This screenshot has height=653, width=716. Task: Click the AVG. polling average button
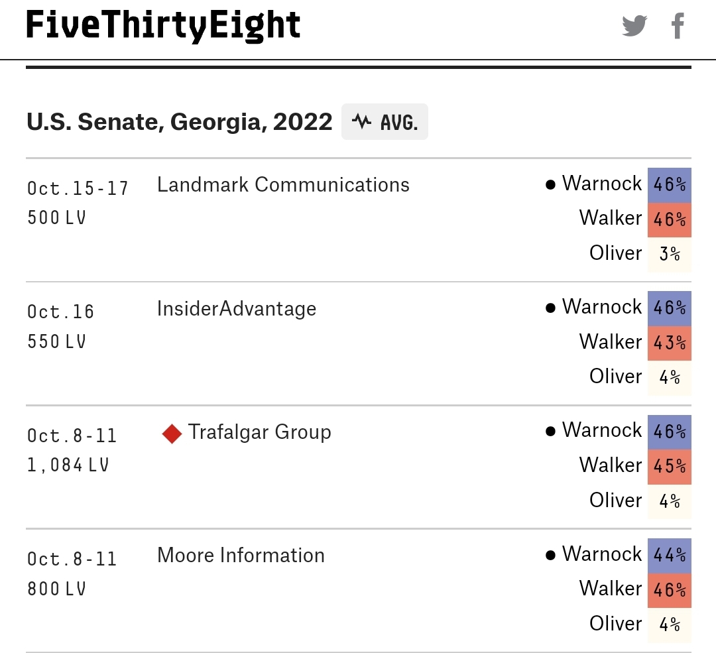(385, 122)
